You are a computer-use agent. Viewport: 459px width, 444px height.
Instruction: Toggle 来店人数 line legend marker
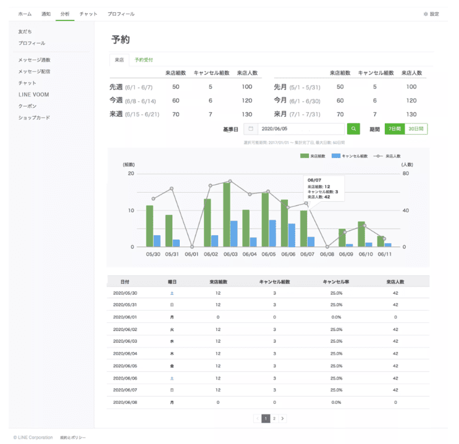379,156
